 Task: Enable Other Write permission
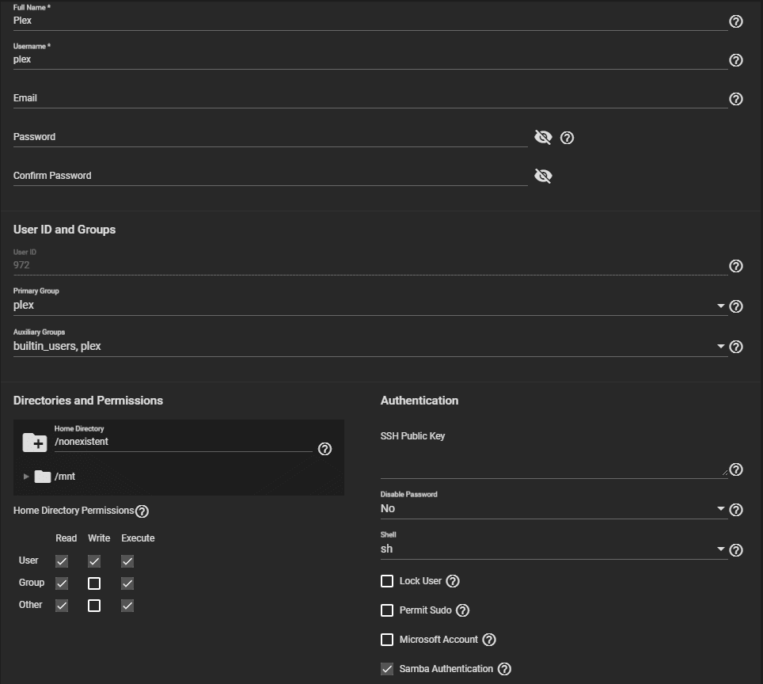(x=94, y=606)
